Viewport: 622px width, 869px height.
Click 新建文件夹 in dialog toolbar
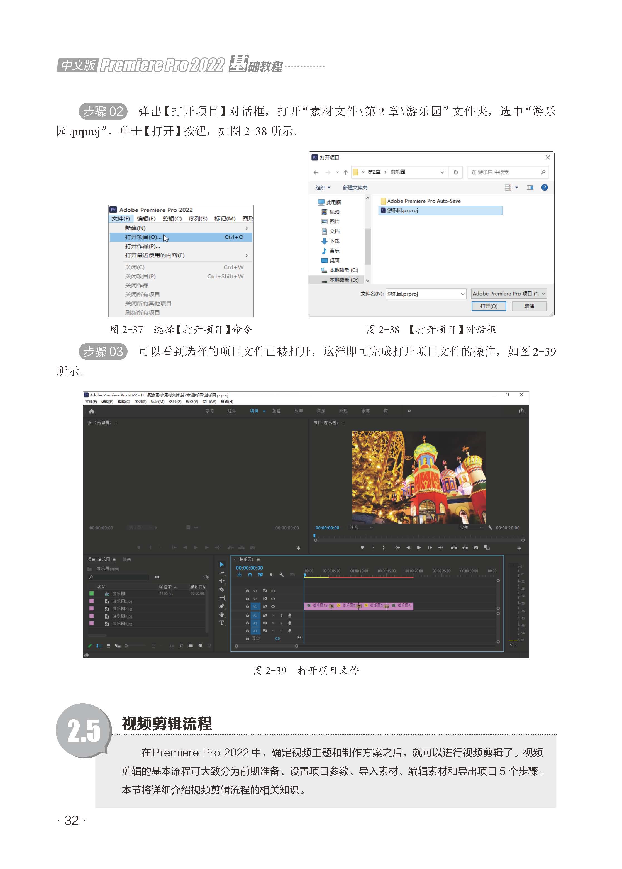coord(355,188)
